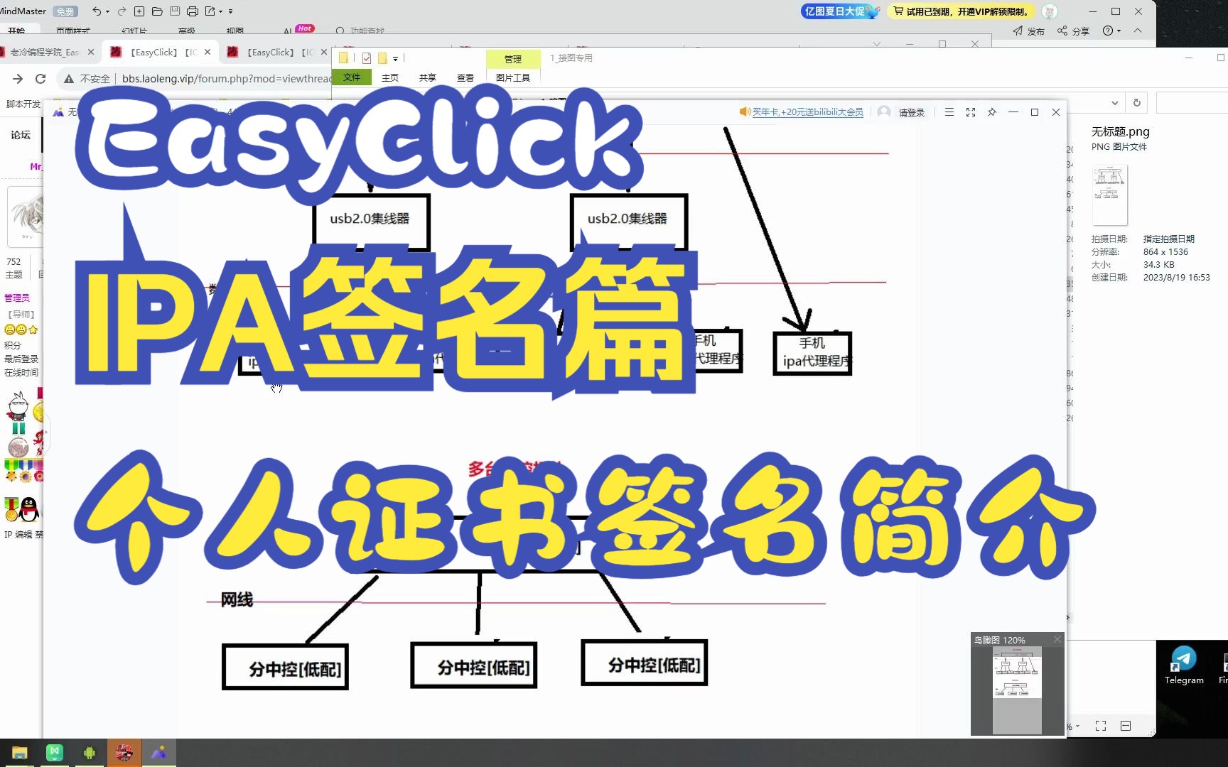This screenshot has width=1228, height=767.
Task: Click the 管理 contextual tab in File Explorer
Action: [x=513, y=59]
